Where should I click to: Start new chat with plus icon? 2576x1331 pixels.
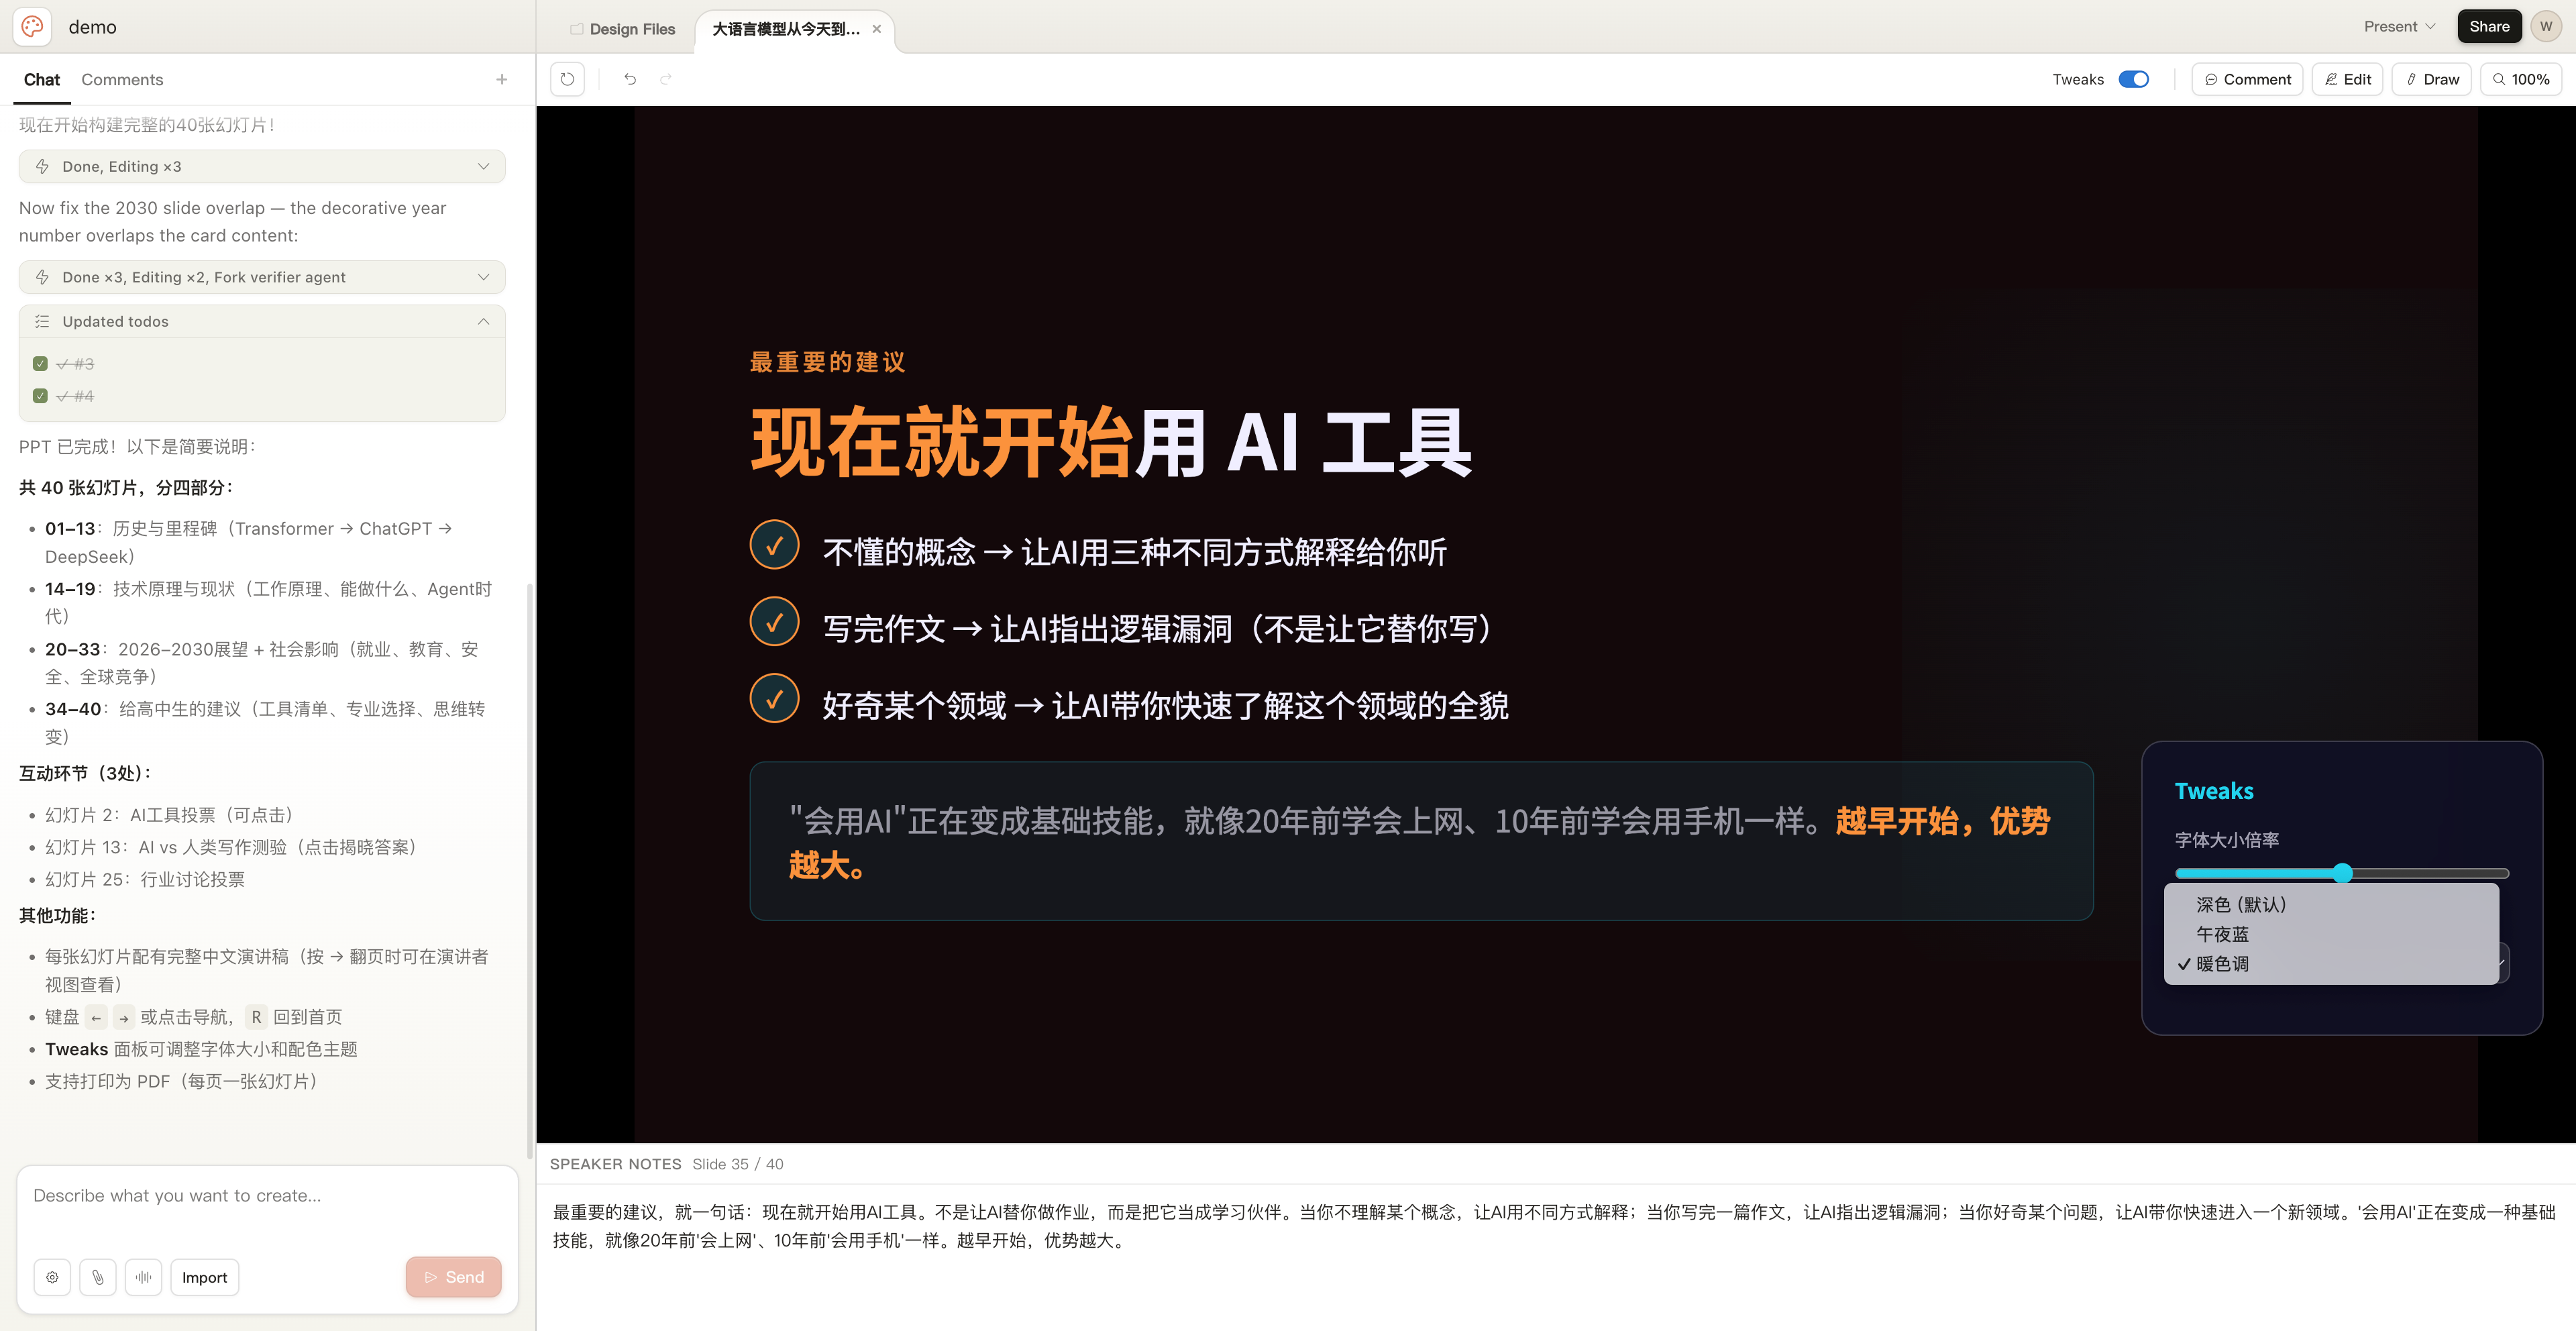tap(502, 79)
